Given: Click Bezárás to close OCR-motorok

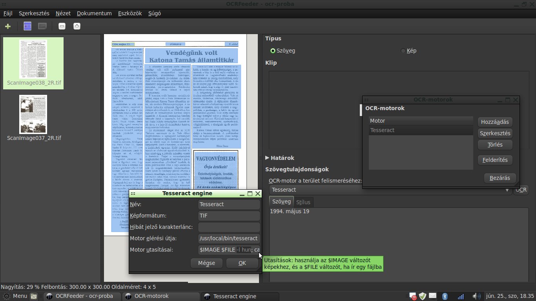Looking at the screenshot, I should coord(500,178).
